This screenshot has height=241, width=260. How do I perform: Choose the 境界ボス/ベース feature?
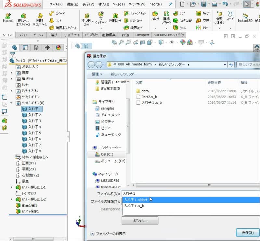[63, 28]
